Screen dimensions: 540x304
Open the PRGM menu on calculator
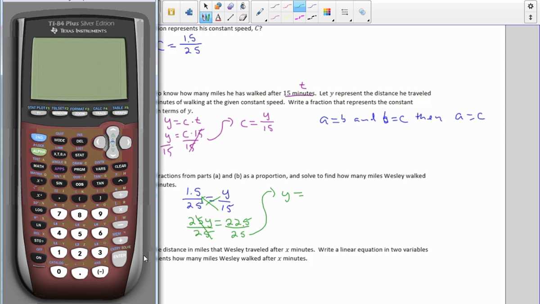tap(80, 170)
